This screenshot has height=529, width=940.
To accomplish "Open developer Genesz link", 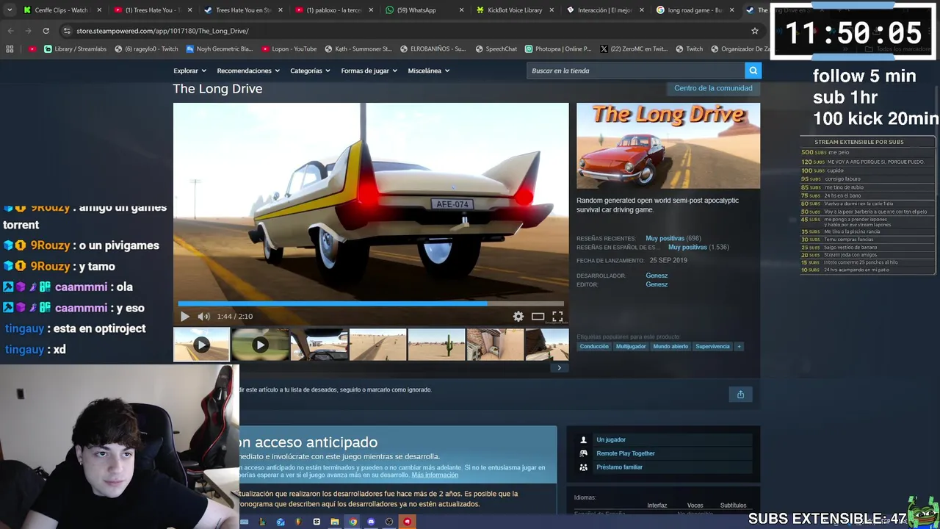I will [x=657, y=276].
